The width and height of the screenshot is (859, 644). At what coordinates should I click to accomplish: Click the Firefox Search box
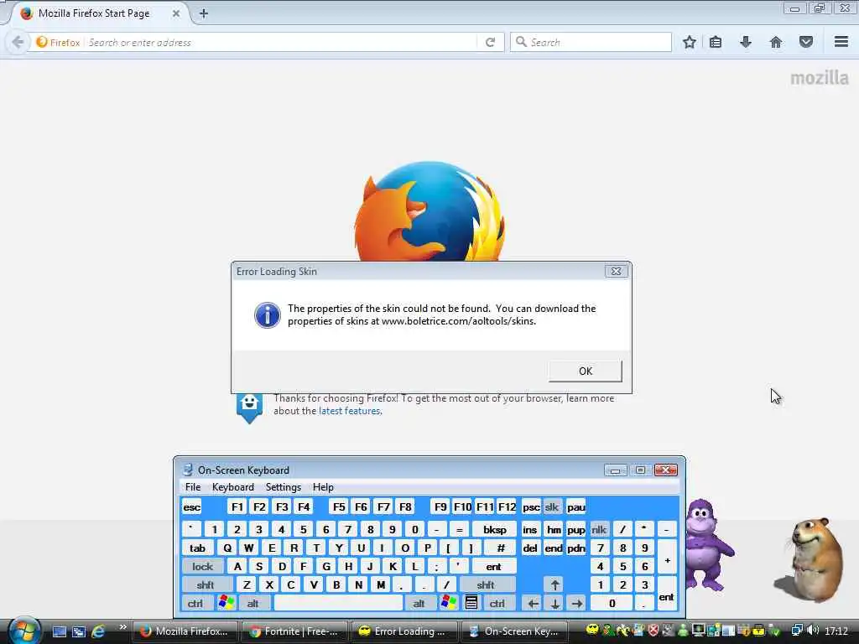(591, 42)
